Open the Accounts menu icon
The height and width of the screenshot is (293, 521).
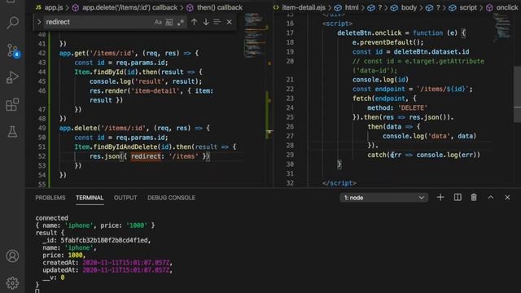coord(13,256)
